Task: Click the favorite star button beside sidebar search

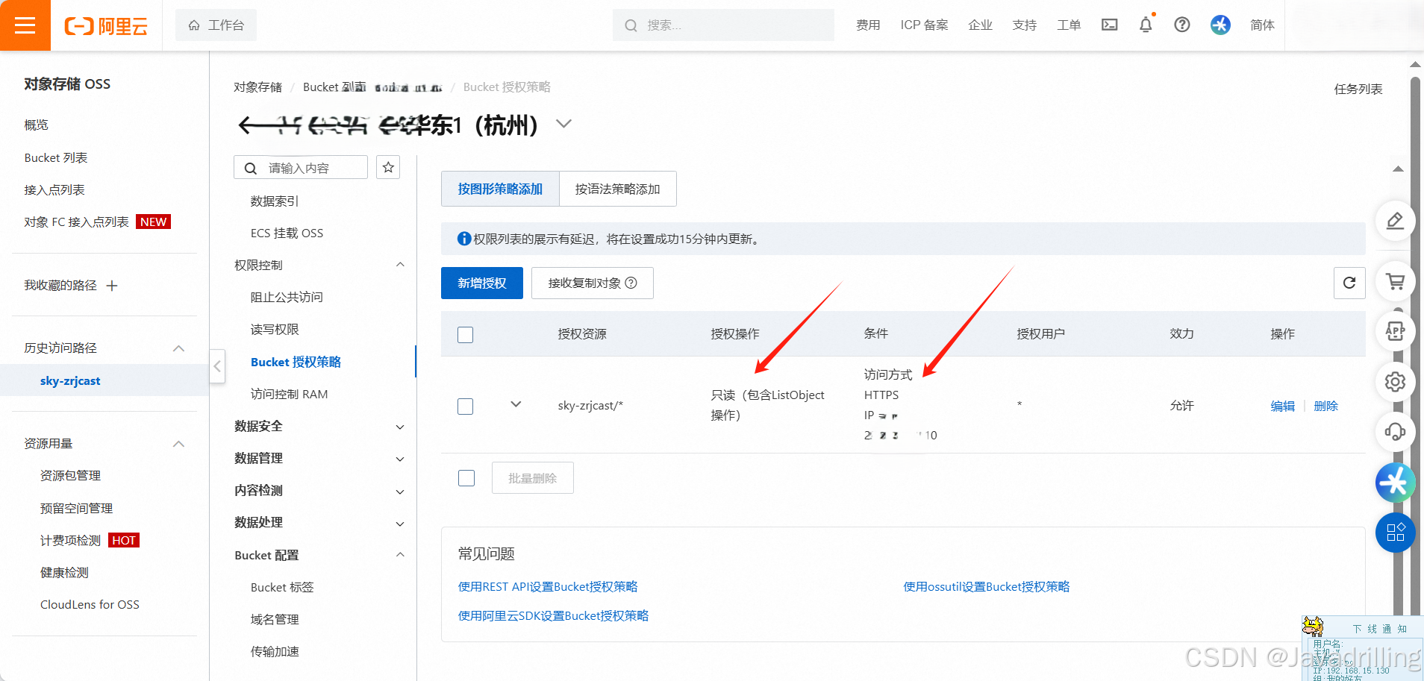Action: point(388,167)
